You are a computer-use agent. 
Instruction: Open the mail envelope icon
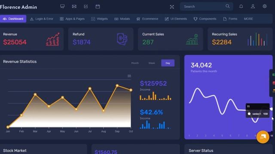click(x=74, y=6)
